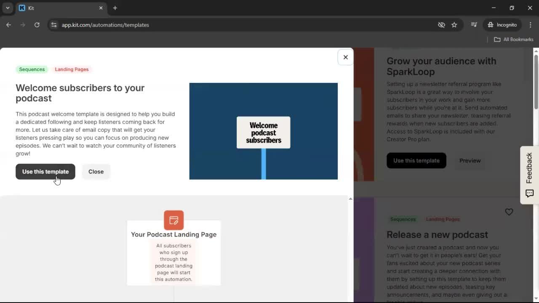The width and height of the screenshot is (539, 303).
Task: Click Use this template in the modal
Action: coord(45,171)
